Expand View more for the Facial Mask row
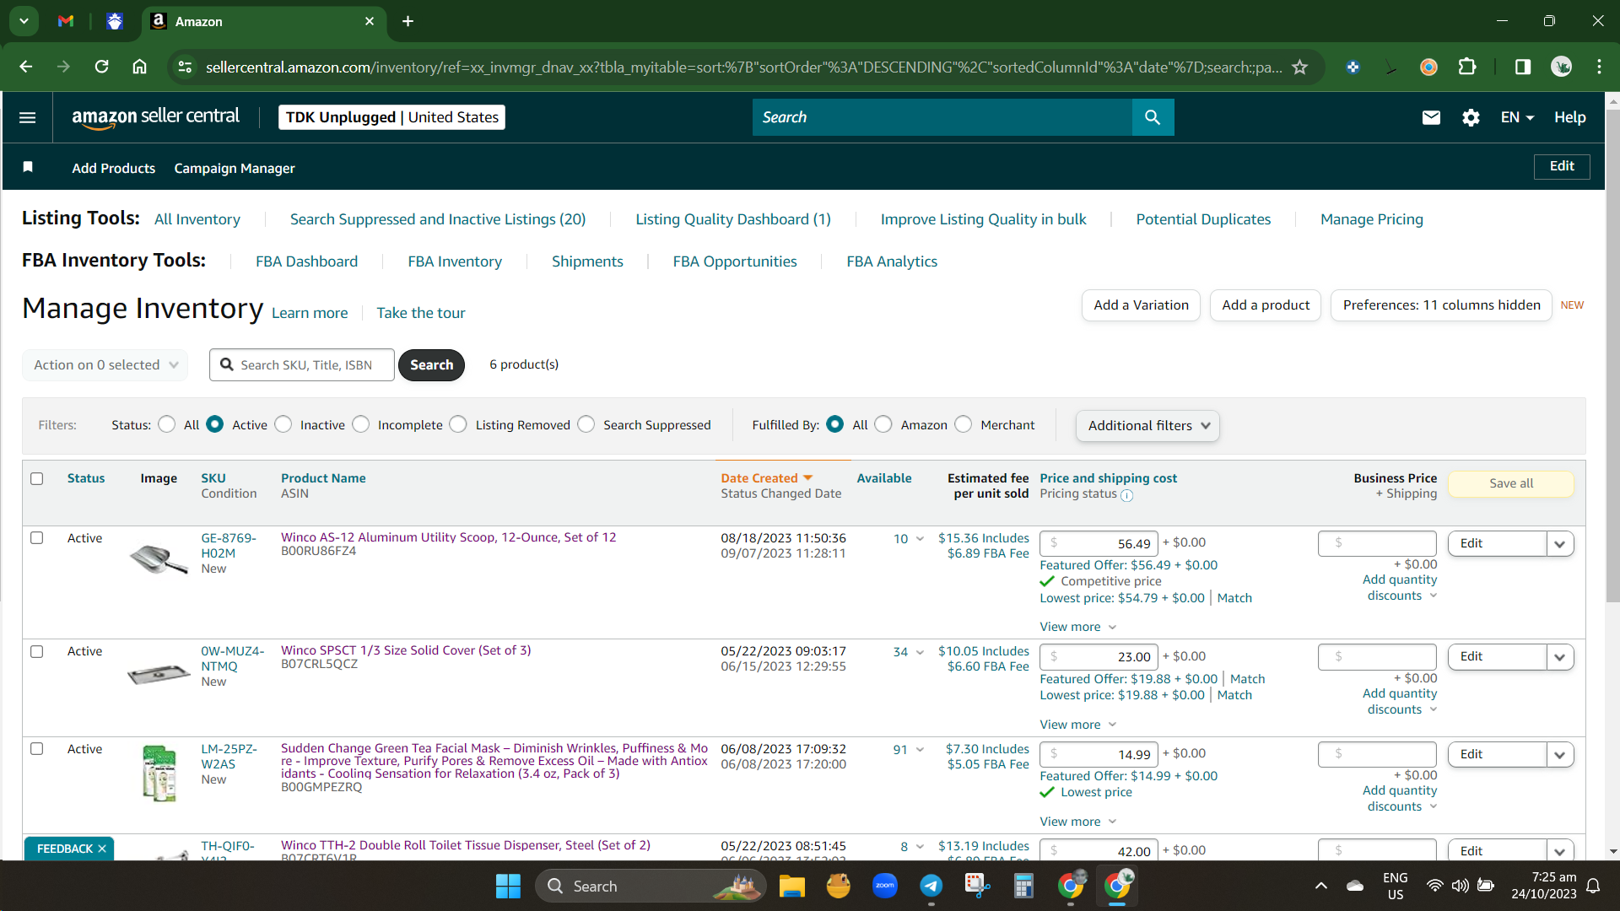Image resolution: width=1620 pixels, height=911 pixels. click(1078, 822)
